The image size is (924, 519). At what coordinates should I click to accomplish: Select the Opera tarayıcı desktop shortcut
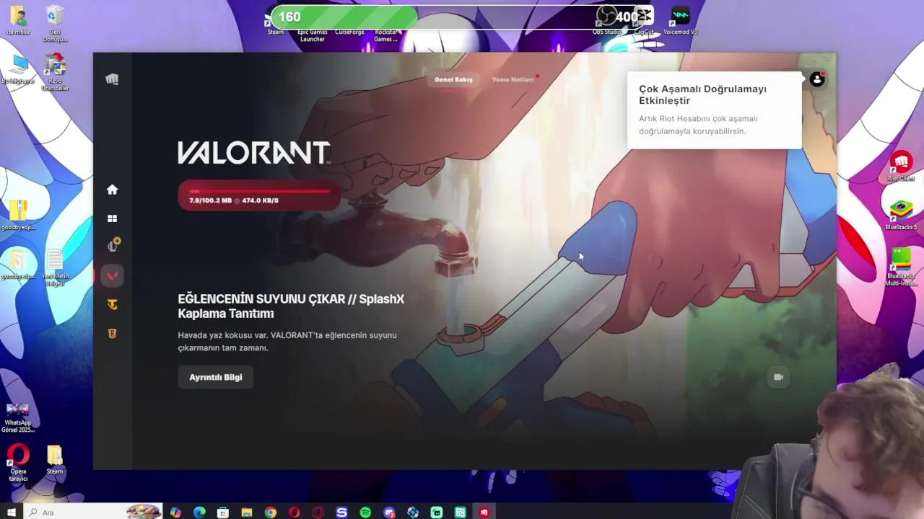[x=18, y=463]
